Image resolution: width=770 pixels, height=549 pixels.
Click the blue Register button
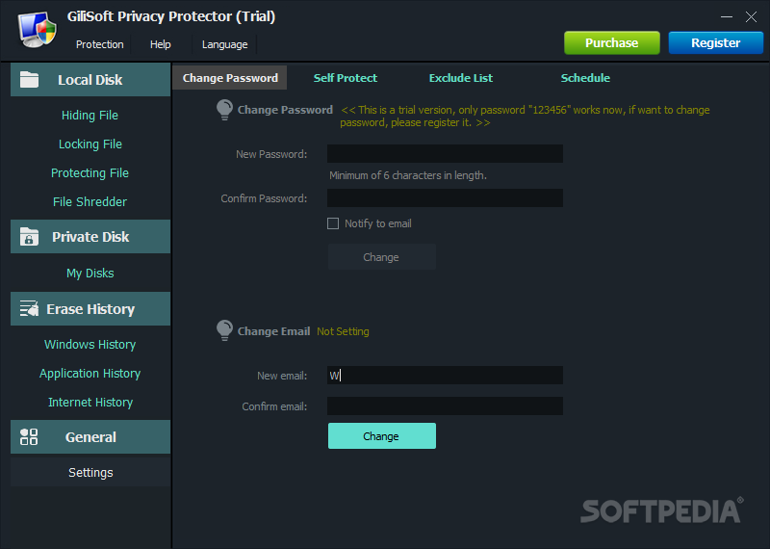click(x=715, y=42)
